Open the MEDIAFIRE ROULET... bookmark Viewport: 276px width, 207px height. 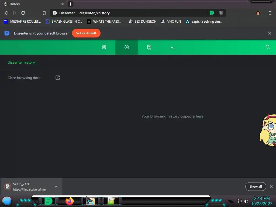click(x=22, y=22)
